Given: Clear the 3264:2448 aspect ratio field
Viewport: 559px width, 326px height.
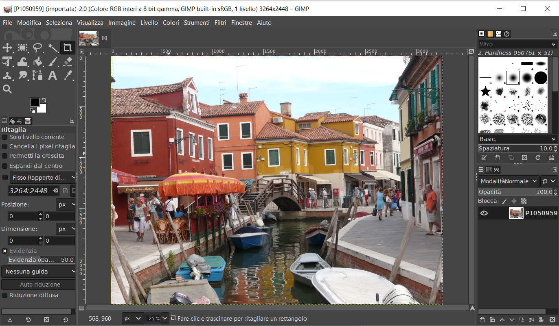Looking at the screenshot, I should (x=56, y=190).
